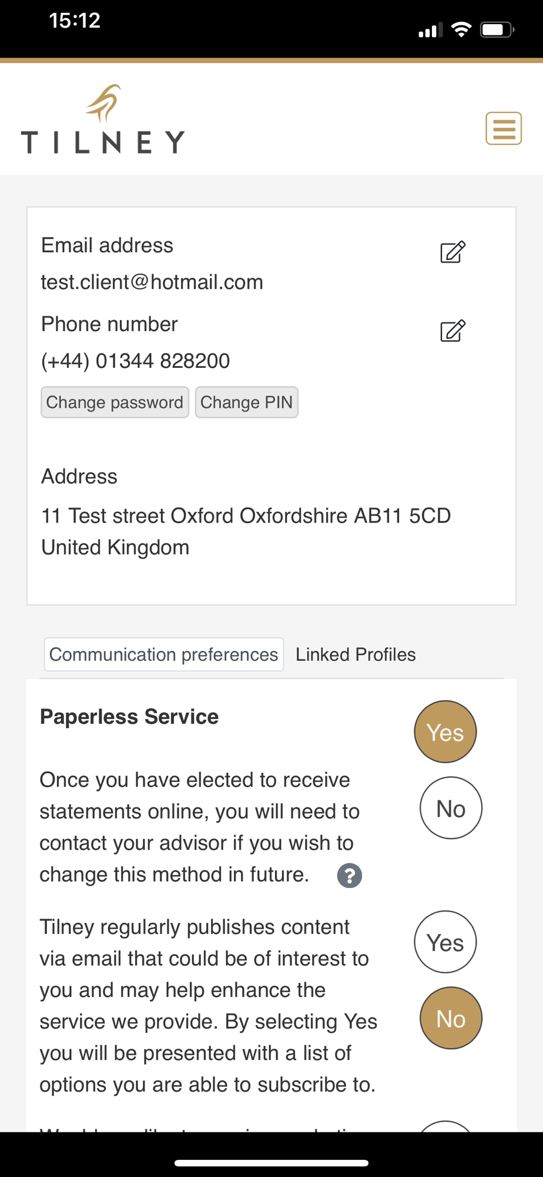Tap the battery indicator icon
The height and width of the screenshot is (1177, 543).
tap(497, 29)
